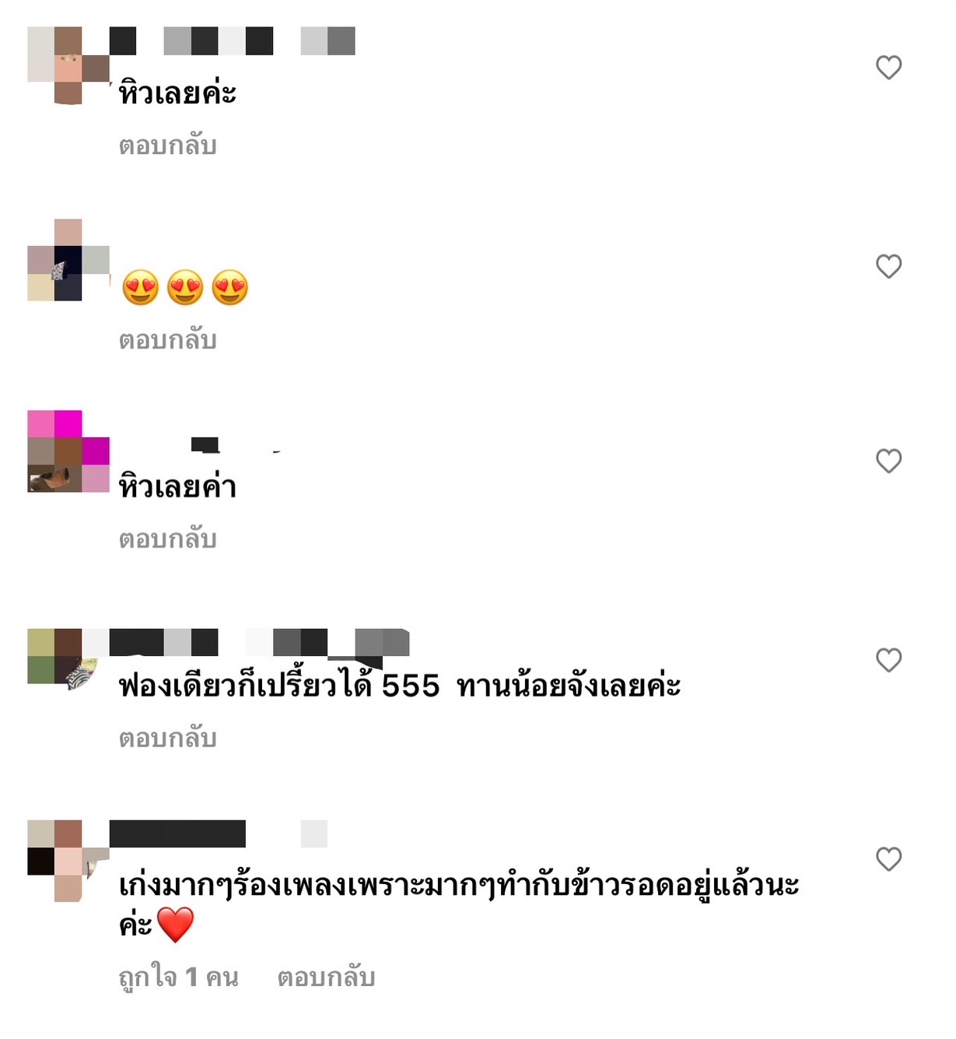The image size is (956, 1039).
Task: Click ตอบกลับ next to "ถูกใจ 1 คน"
Action: (326, 978)
